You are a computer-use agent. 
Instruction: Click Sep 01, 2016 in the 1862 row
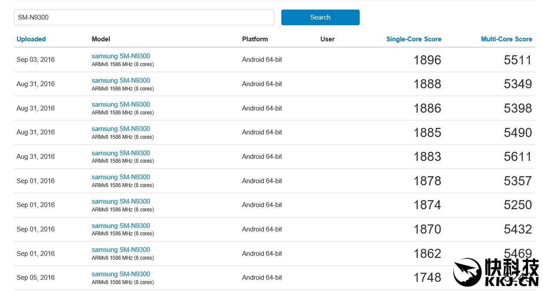click(36, 254)
